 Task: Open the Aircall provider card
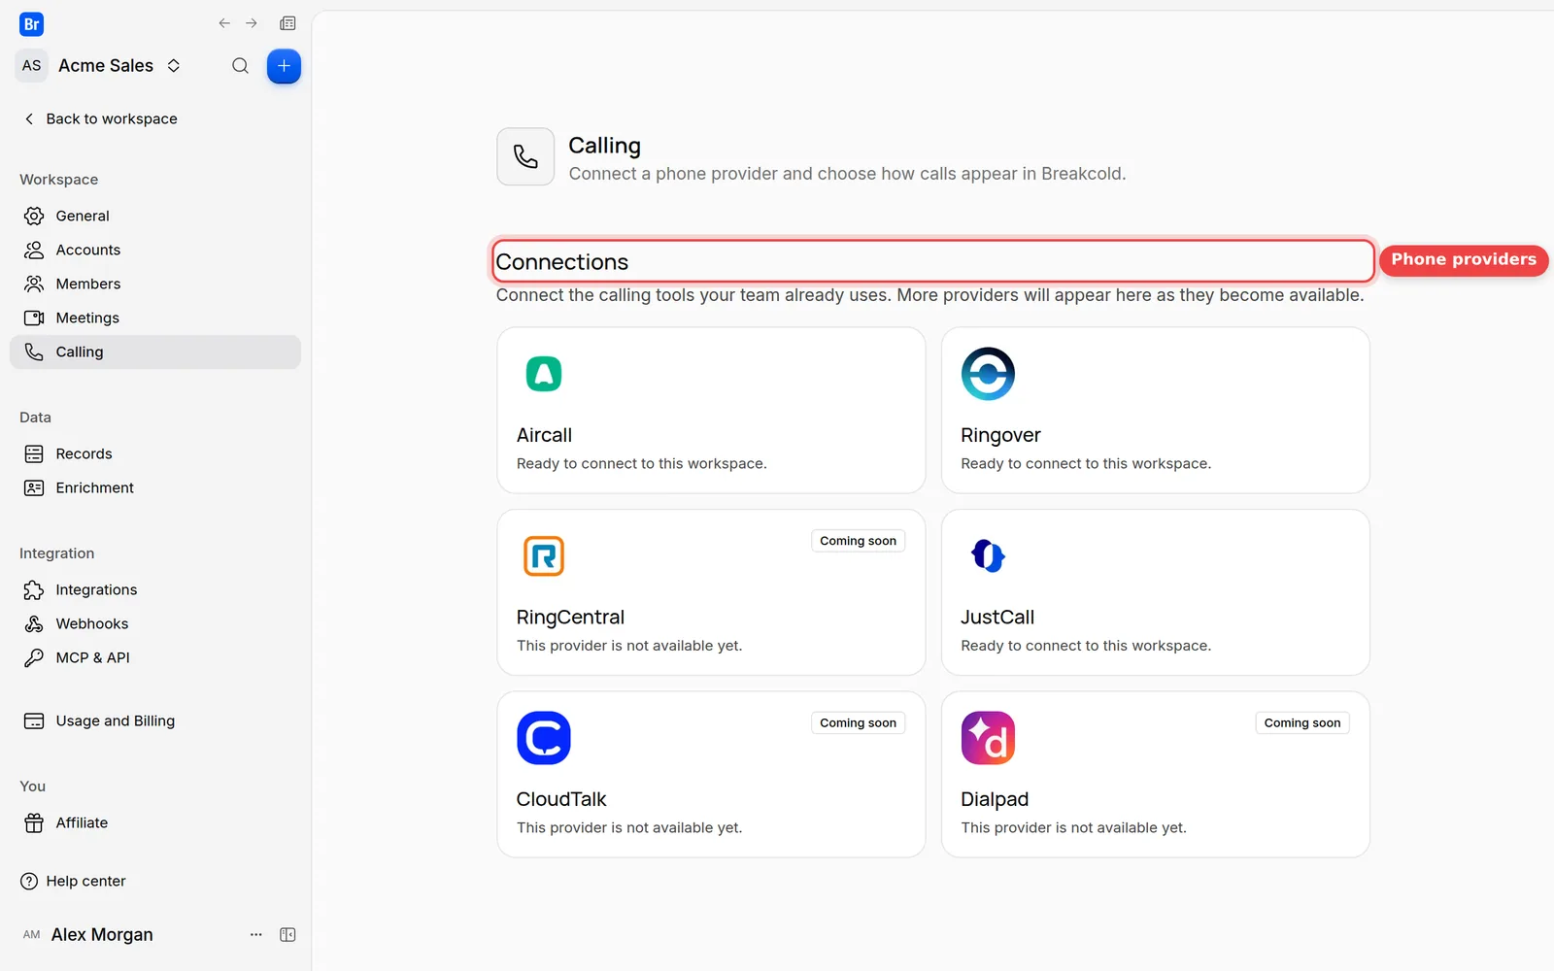(711, 410)
